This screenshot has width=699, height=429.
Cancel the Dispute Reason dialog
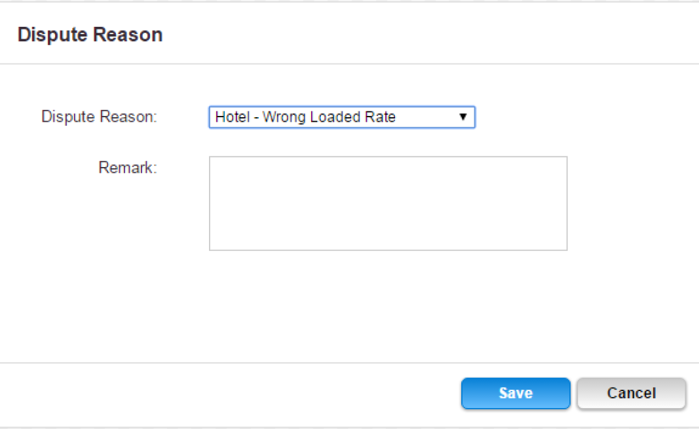pos(631,393)
